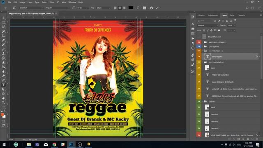Select the Blur tool
This screenshot has height=148, width=263.
pos(3,71)
